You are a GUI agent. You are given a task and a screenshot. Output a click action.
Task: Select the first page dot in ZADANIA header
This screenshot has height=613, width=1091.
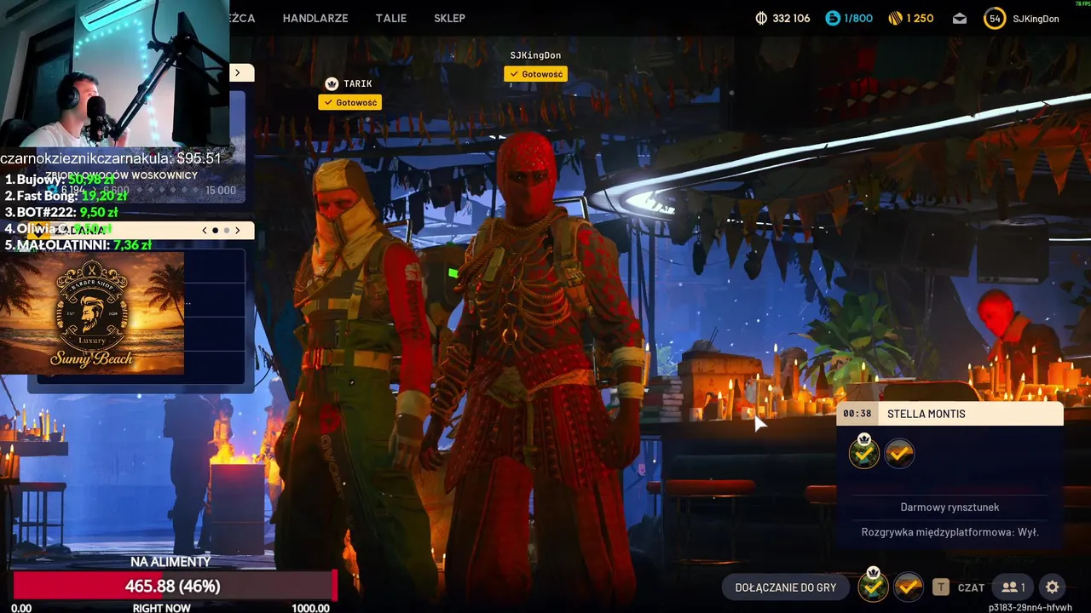pos(215,230)
